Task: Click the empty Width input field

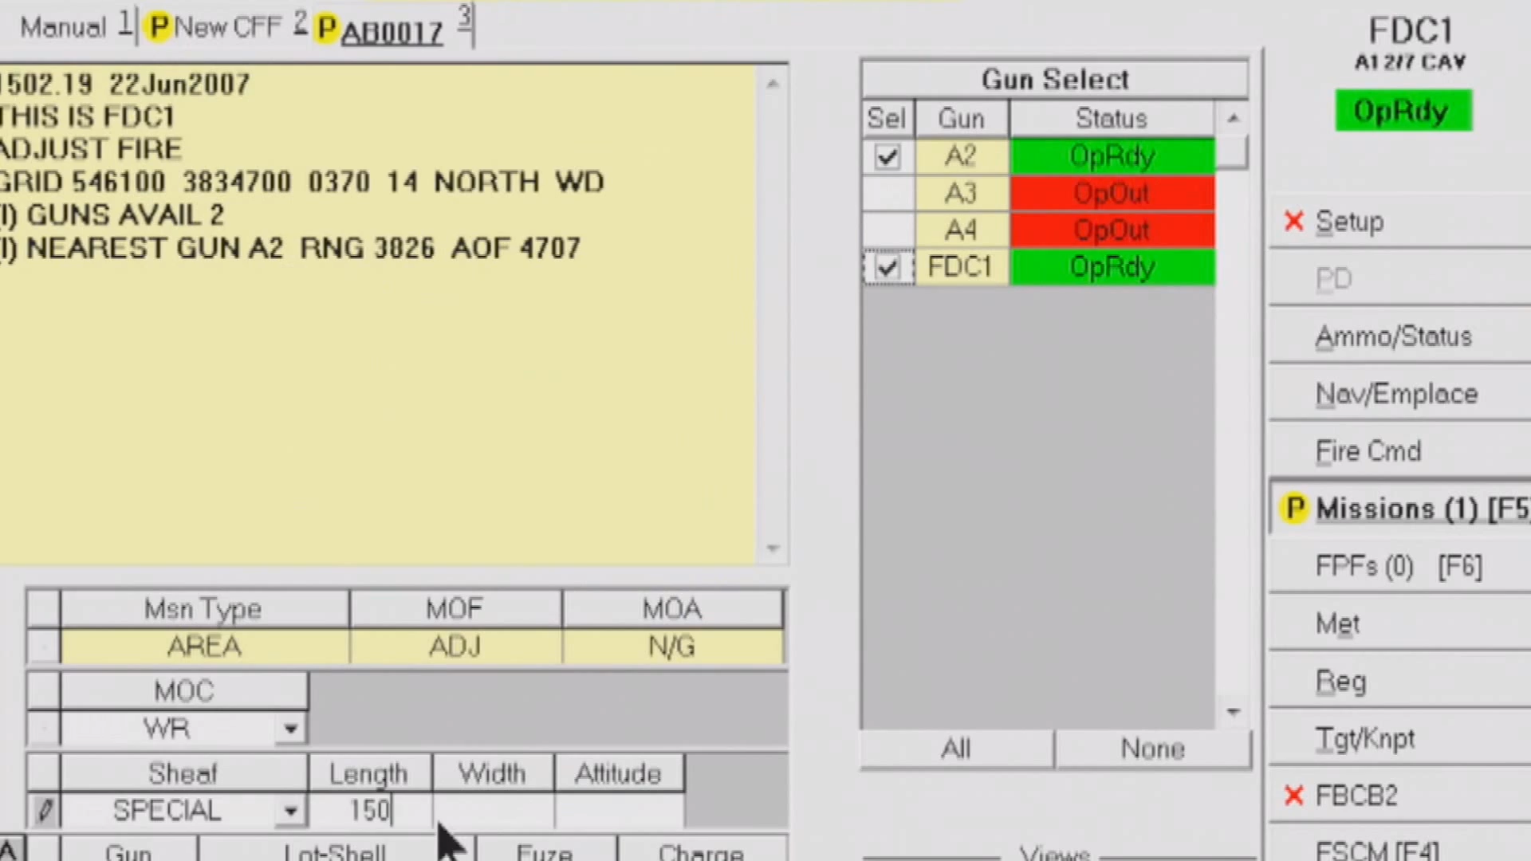Action: pos(493,811)
